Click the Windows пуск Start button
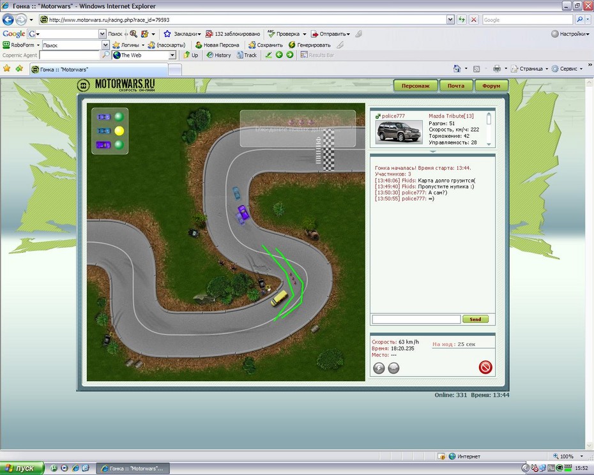The width and height of the screenshot is (594, 475). 22,468
